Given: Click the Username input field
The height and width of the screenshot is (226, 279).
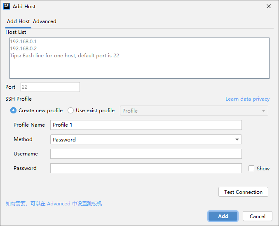Looking at the screenshot, I should [x=146, y=154].
